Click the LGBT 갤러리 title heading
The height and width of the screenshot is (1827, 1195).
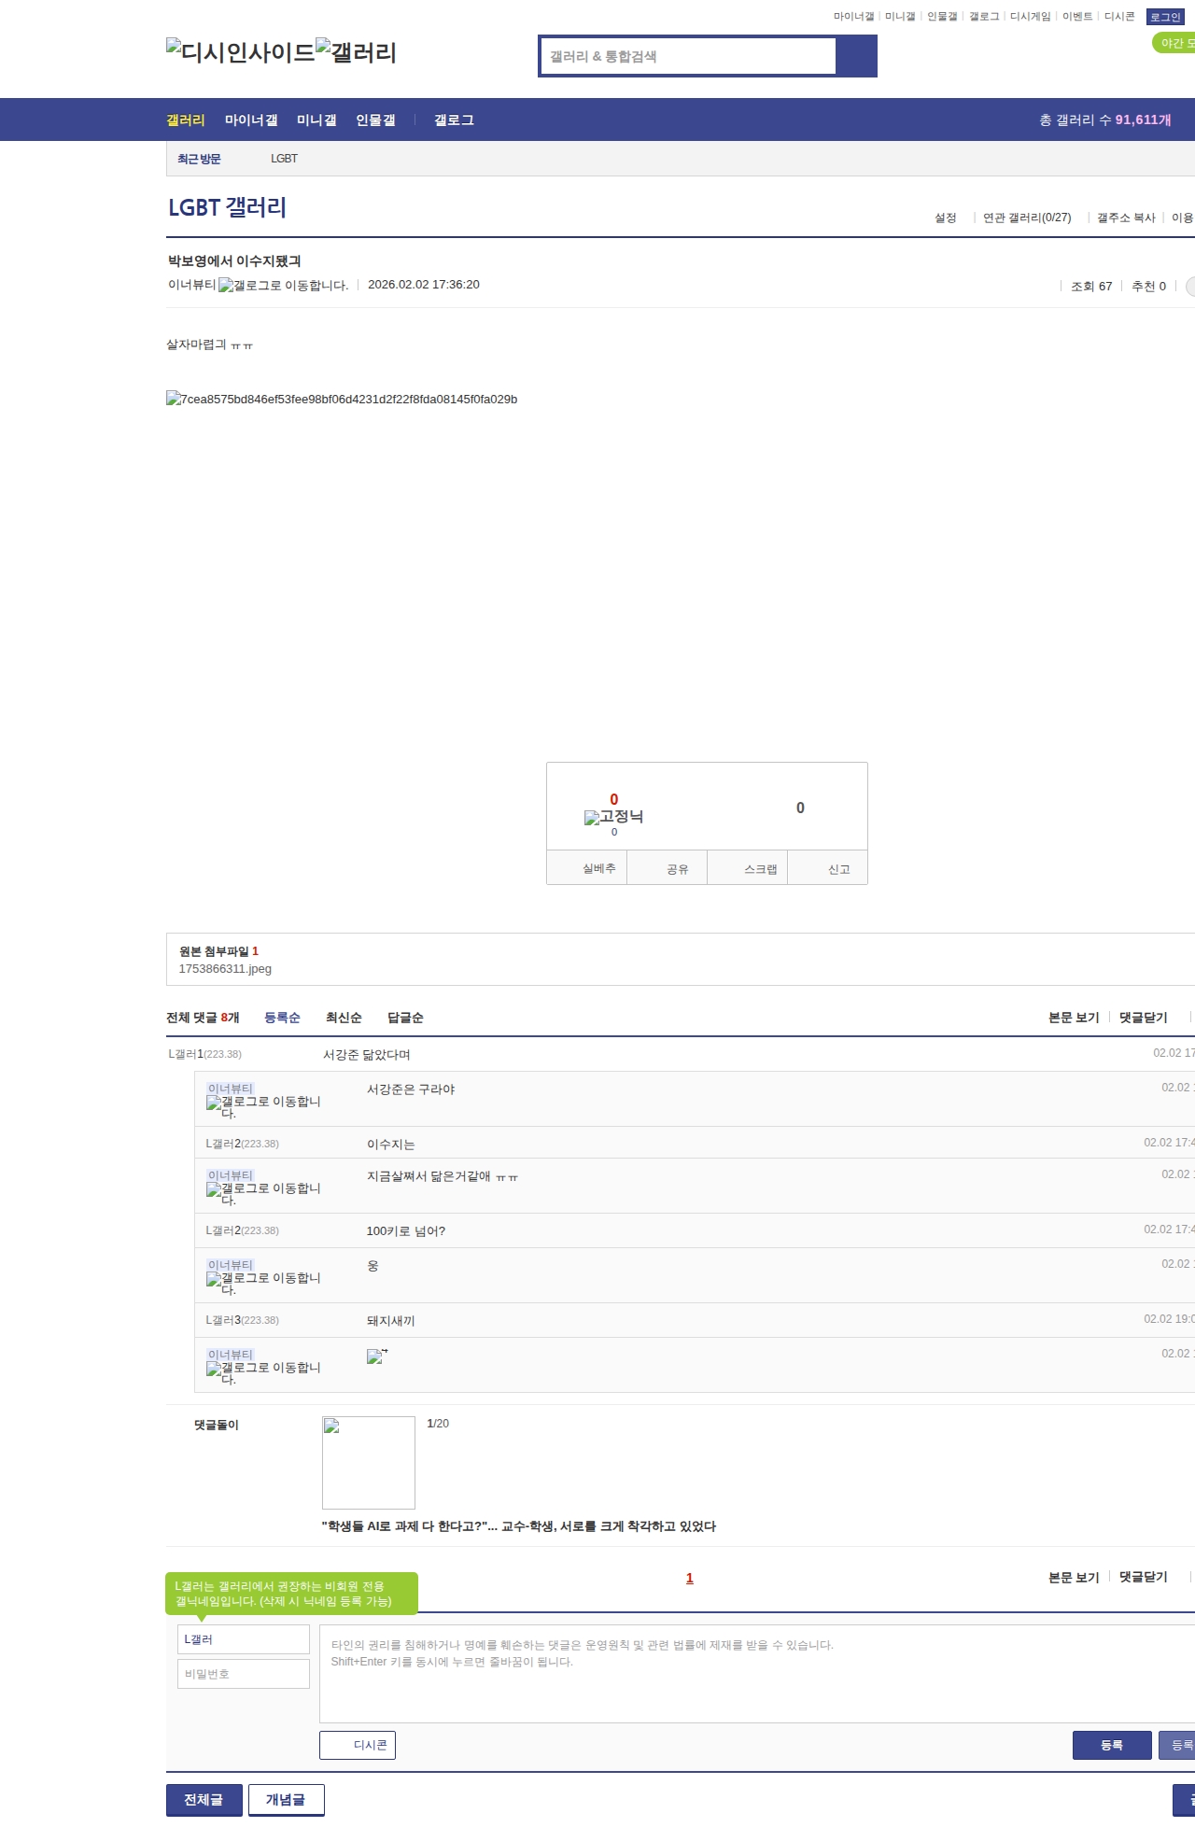(x=227, y=207)
